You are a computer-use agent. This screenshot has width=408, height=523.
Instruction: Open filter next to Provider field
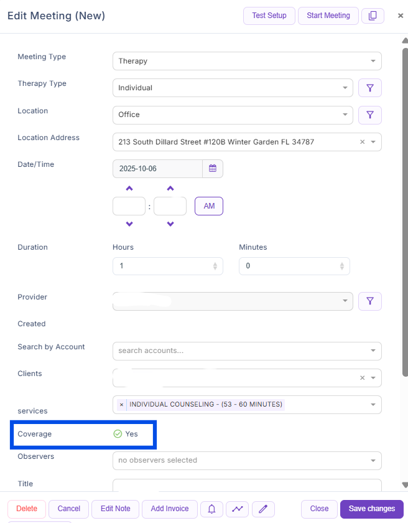tap(370, 301)
